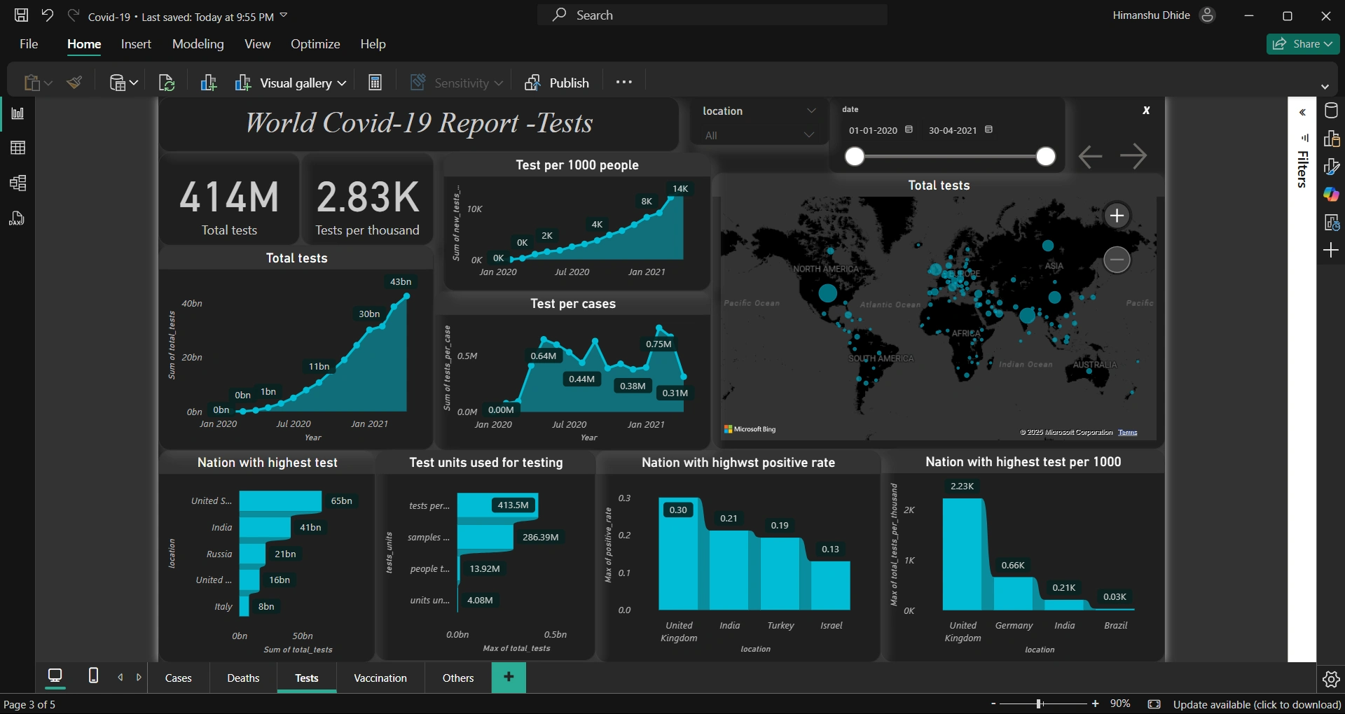Switch to Report view icon

[x=18, y=113]
